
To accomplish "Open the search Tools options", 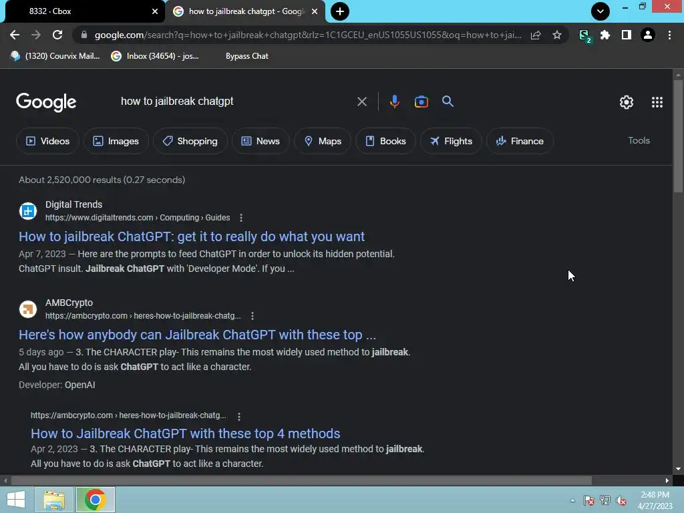I will (639, 140).
